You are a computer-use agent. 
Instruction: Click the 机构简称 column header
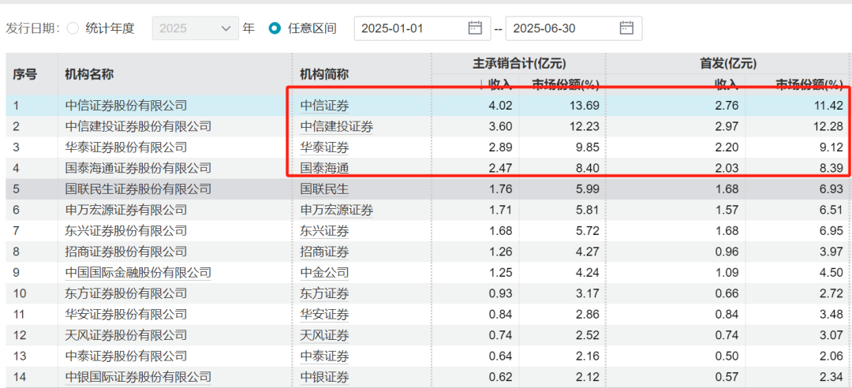(324, 74)
